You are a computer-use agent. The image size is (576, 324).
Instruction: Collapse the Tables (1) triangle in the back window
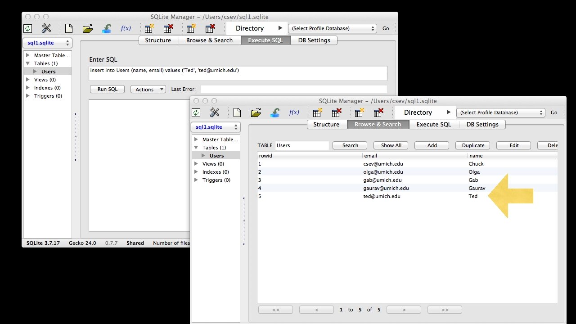point(27,63)
